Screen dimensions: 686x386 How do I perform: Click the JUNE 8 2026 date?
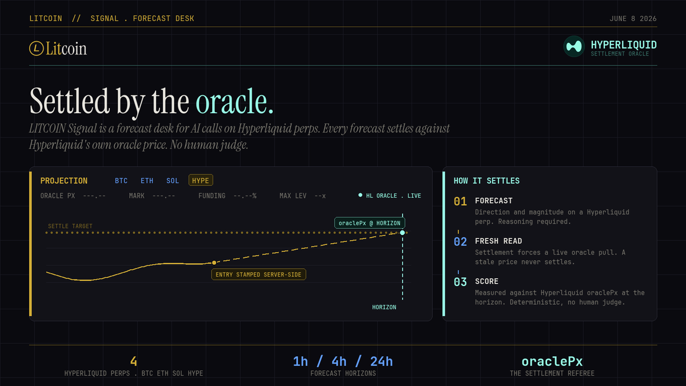(633, 18)
